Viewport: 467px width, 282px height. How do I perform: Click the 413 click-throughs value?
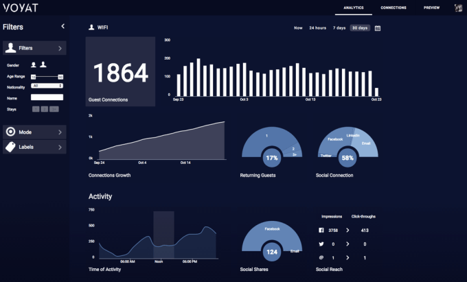[365, 231]
